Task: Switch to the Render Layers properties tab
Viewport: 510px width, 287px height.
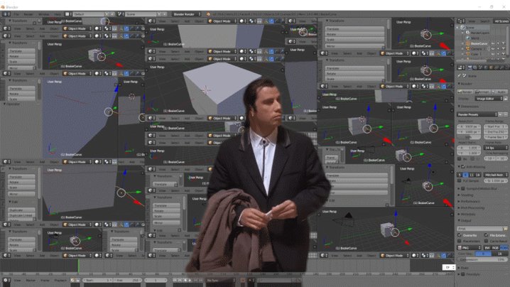Action: tap(475, 67)
